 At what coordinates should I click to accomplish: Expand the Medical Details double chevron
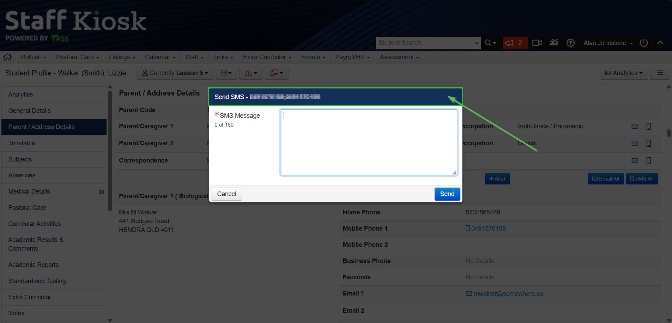102,192
